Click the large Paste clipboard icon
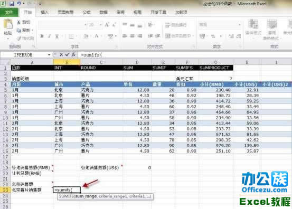Screen dimensions: 292x209 [x=8, y=24]
